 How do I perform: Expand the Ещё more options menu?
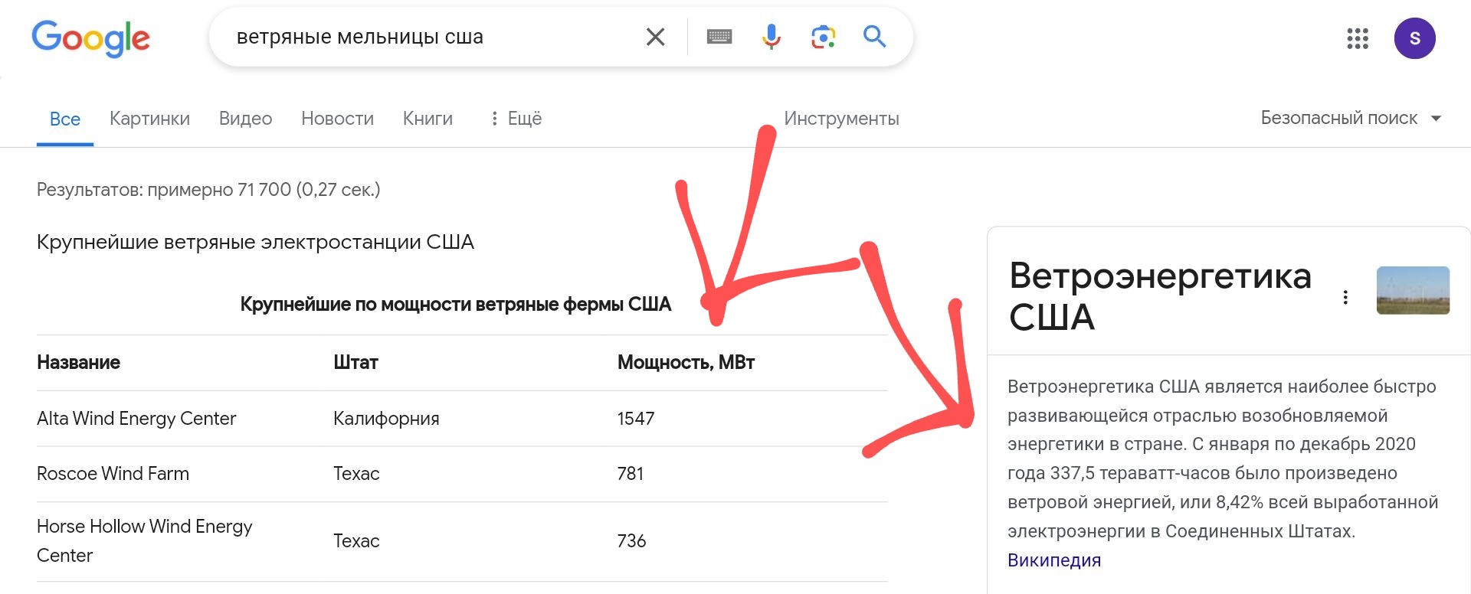(516, 119)
